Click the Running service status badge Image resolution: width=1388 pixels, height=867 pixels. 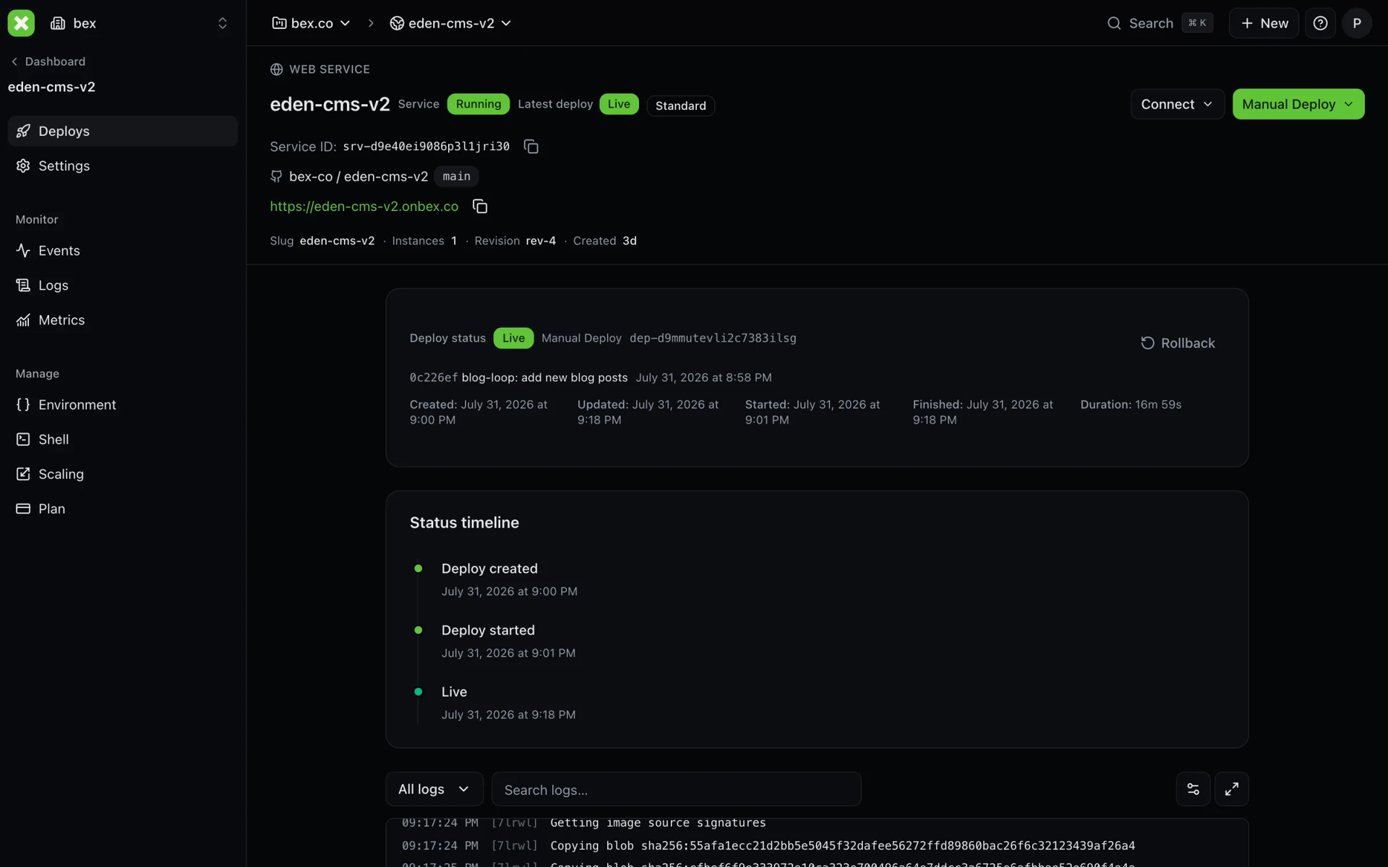tap(478, 104)
